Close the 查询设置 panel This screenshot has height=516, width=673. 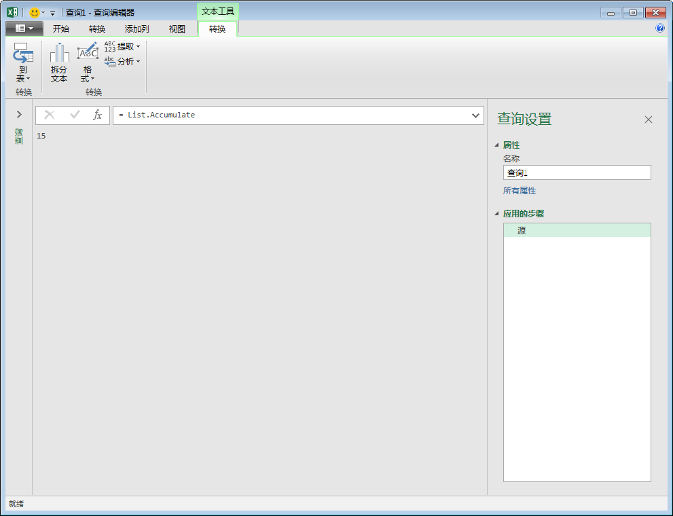pos(648,119)
